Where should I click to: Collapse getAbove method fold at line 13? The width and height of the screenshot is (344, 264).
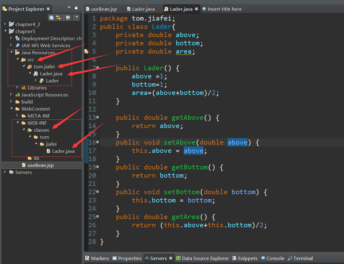(x=98, y=117)
